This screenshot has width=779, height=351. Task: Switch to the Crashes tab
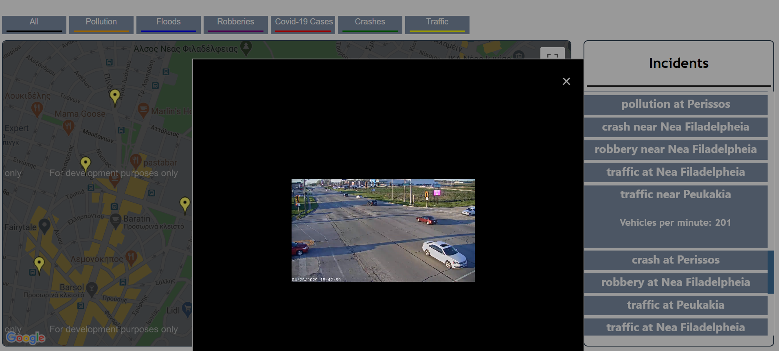coord(370,25)
